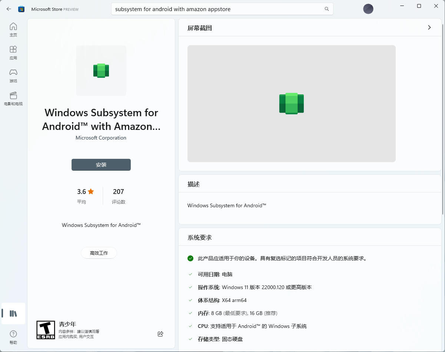Click Install (安装) button

[x=101, y=165]
